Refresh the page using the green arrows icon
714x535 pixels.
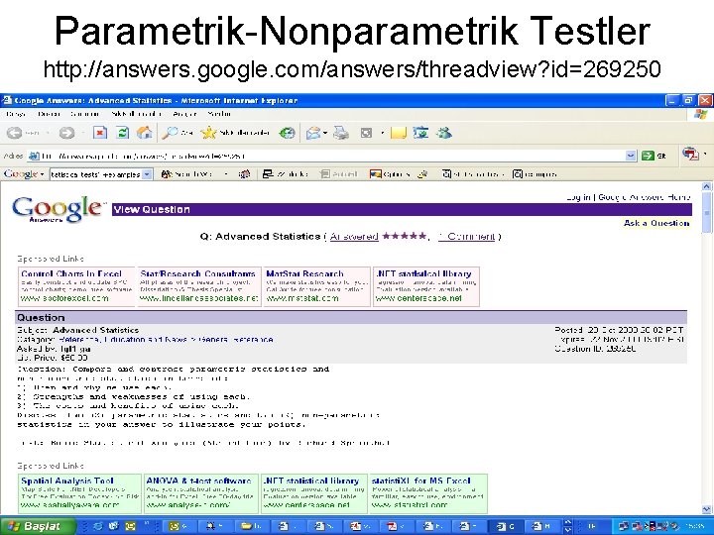122,133
